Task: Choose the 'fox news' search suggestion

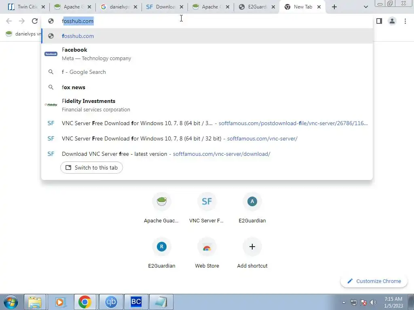Action: 207,87
